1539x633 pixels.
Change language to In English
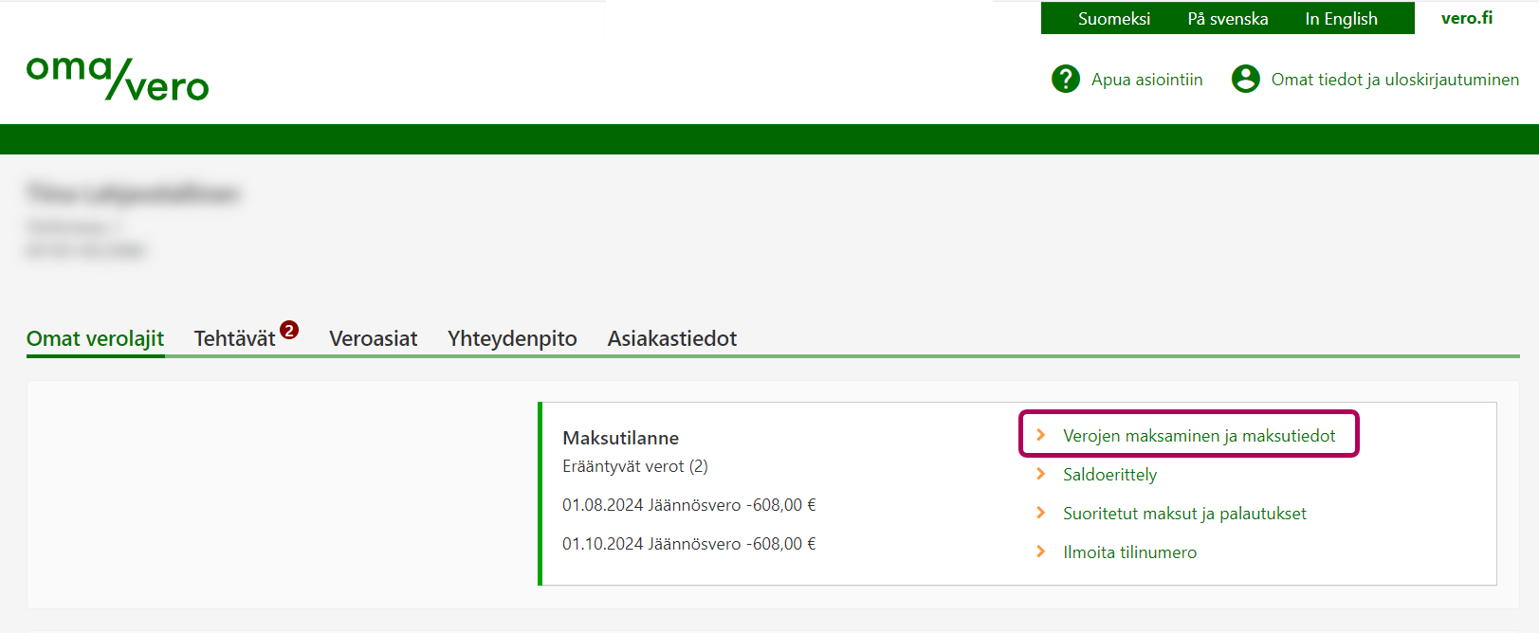[x=1341, y=19]
